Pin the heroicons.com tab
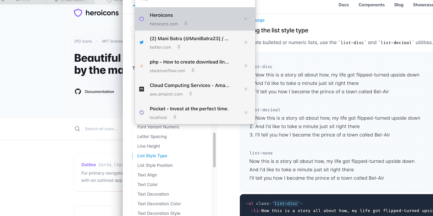 click(x=186, y=24)
